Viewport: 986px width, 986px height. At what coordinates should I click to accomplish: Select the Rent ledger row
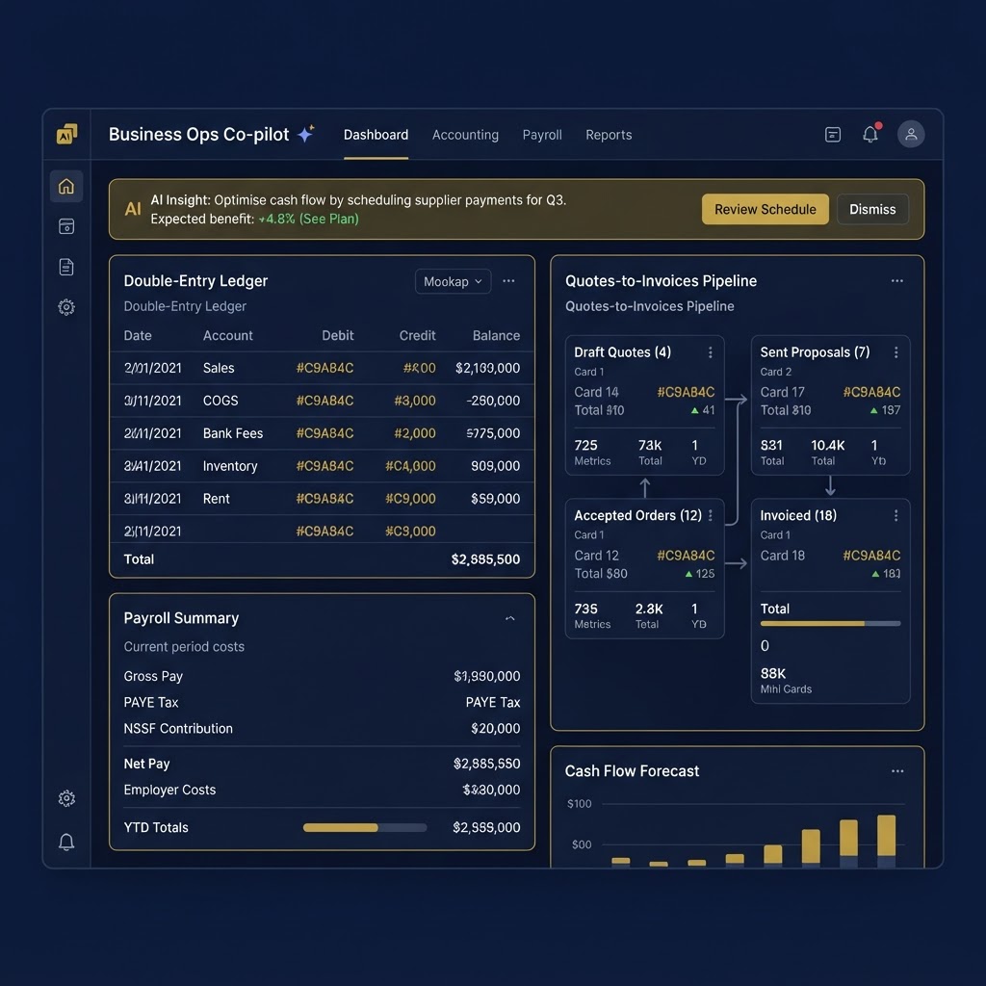[x=322, y=499]
